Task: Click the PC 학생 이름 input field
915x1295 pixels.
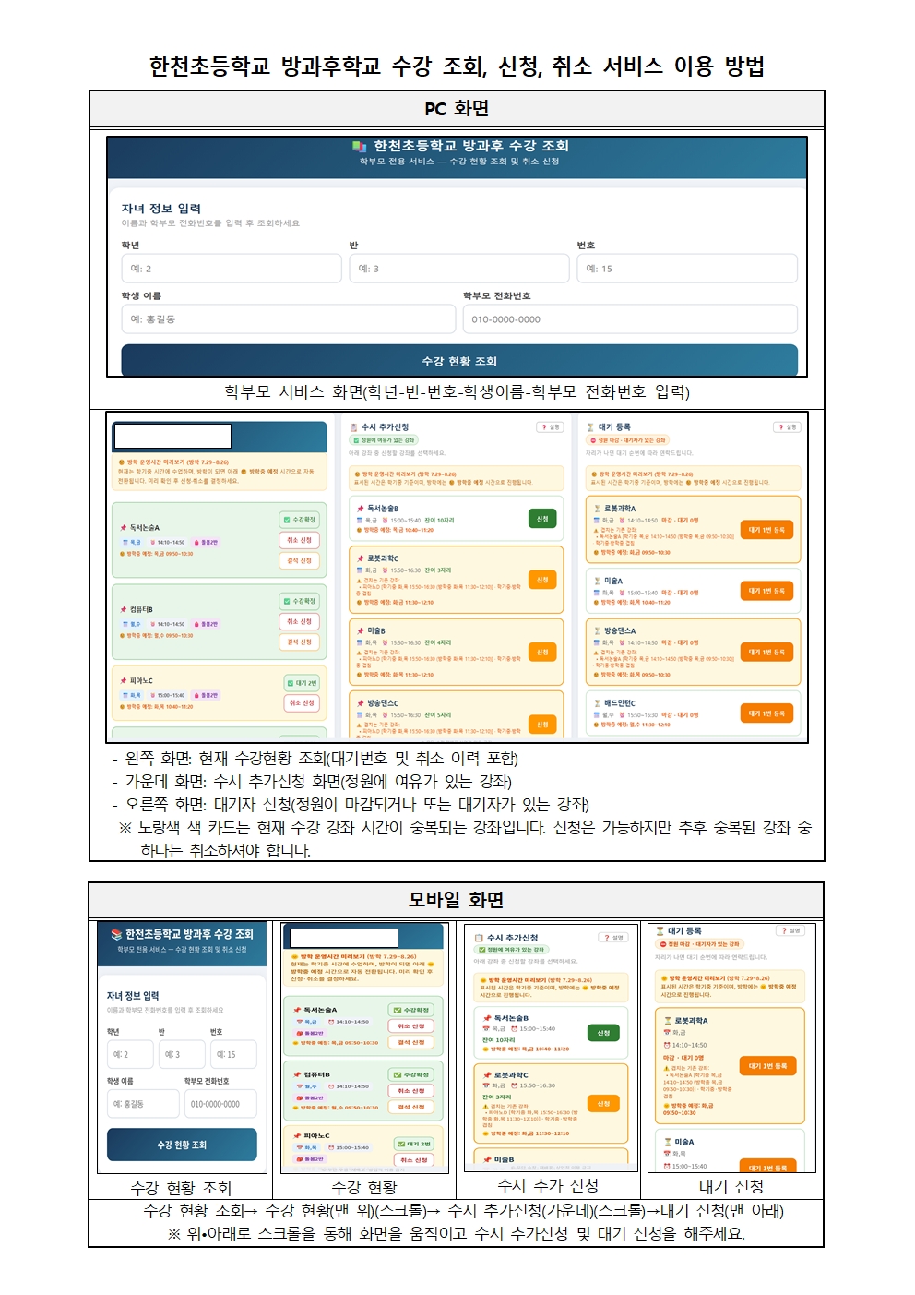Action: coord(288,319)
